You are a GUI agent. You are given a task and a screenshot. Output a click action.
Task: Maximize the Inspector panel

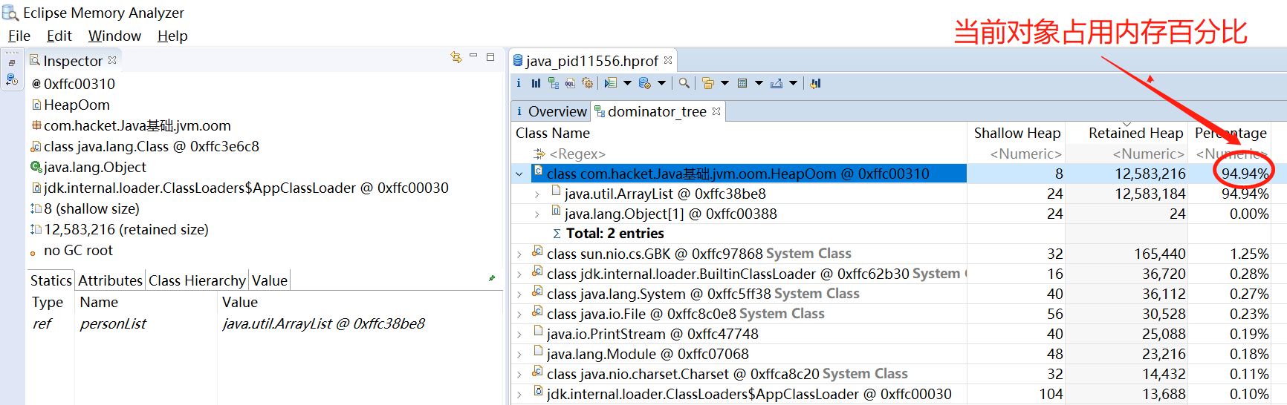click(490, 56)
